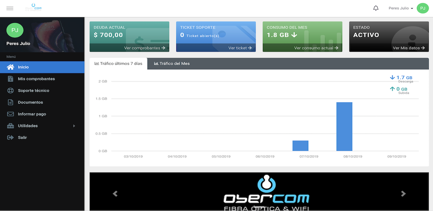Click the Inicio home icon
This screenshot has width=433, height=211.
[x=10, y=67]
